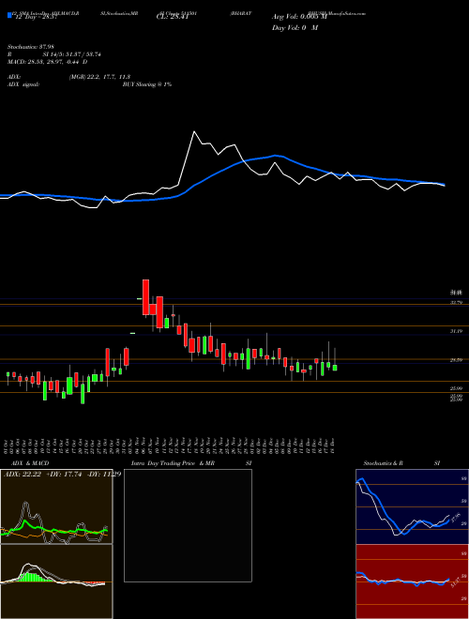
Task: Select the '(MGR) 22.2, 17.7, 11.3' ADX values
Action: click(99, 77)
